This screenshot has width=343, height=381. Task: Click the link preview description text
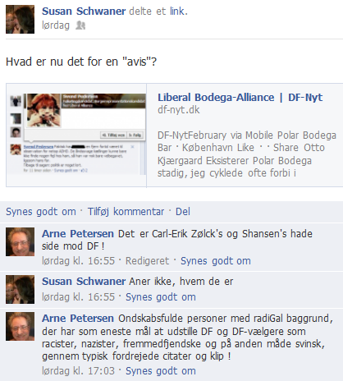coord(247,154)
